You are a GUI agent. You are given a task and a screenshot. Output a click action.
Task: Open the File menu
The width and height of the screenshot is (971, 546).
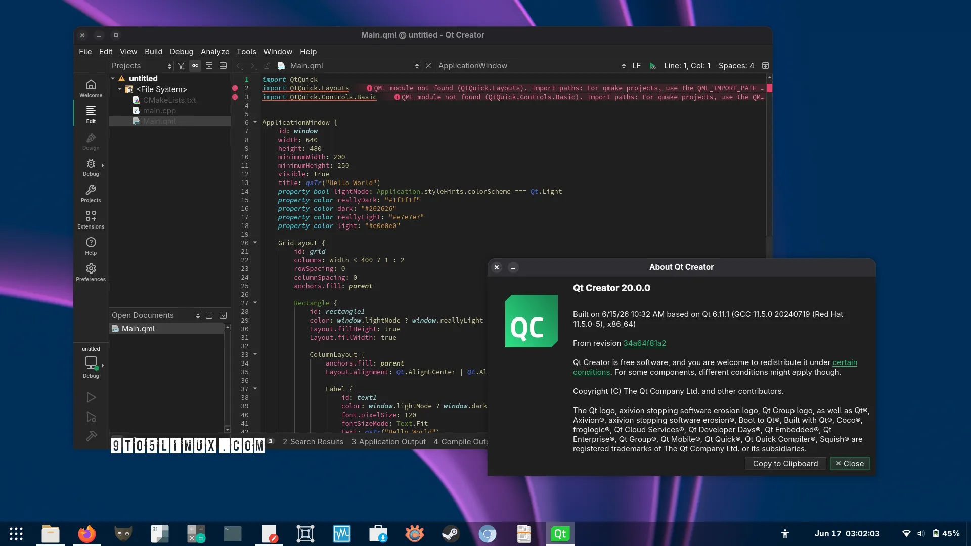pyautogui.click(x=85, y=52)
